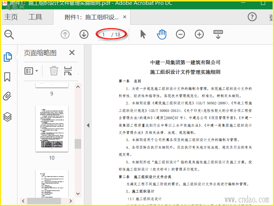This screenshot has width=274, height=206.
Task: Open Help question mark icon
Action: (x=252, y=17)
